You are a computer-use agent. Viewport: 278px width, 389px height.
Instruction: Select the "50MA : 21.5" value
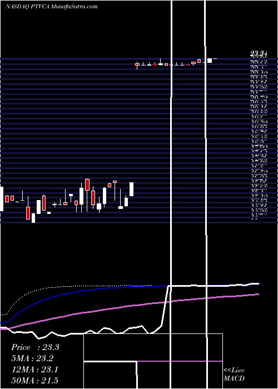[35, 381]
